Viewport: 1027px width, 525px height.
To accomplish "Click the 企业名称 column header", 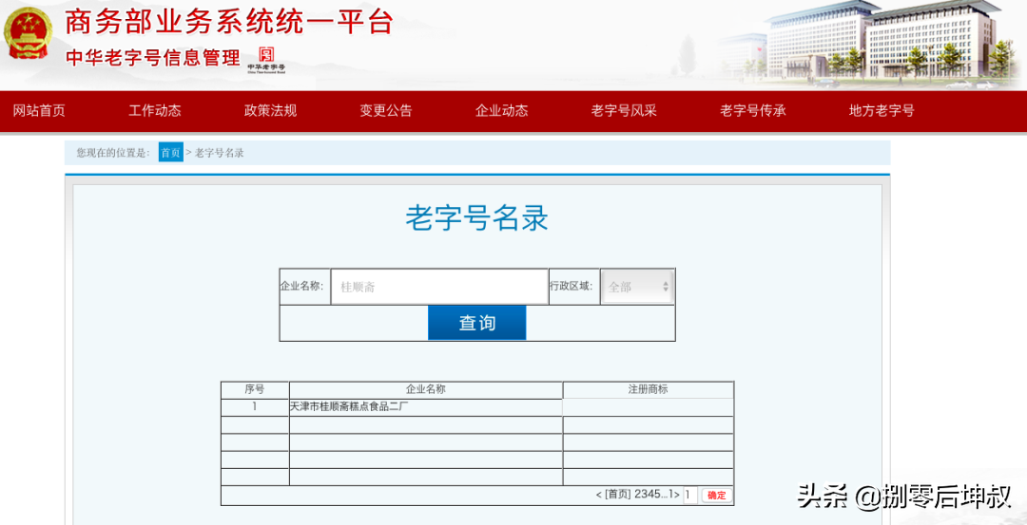I will pos(426,389).
